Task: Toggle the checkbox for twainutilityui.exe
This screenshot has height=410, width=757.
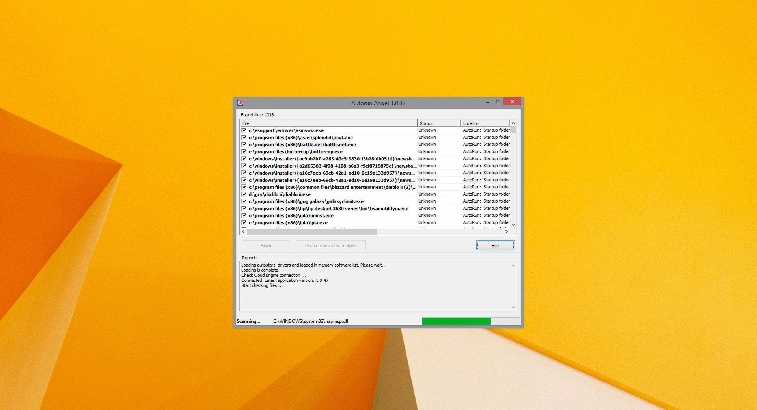Action: pyautogui.click(x=244, y=208)
